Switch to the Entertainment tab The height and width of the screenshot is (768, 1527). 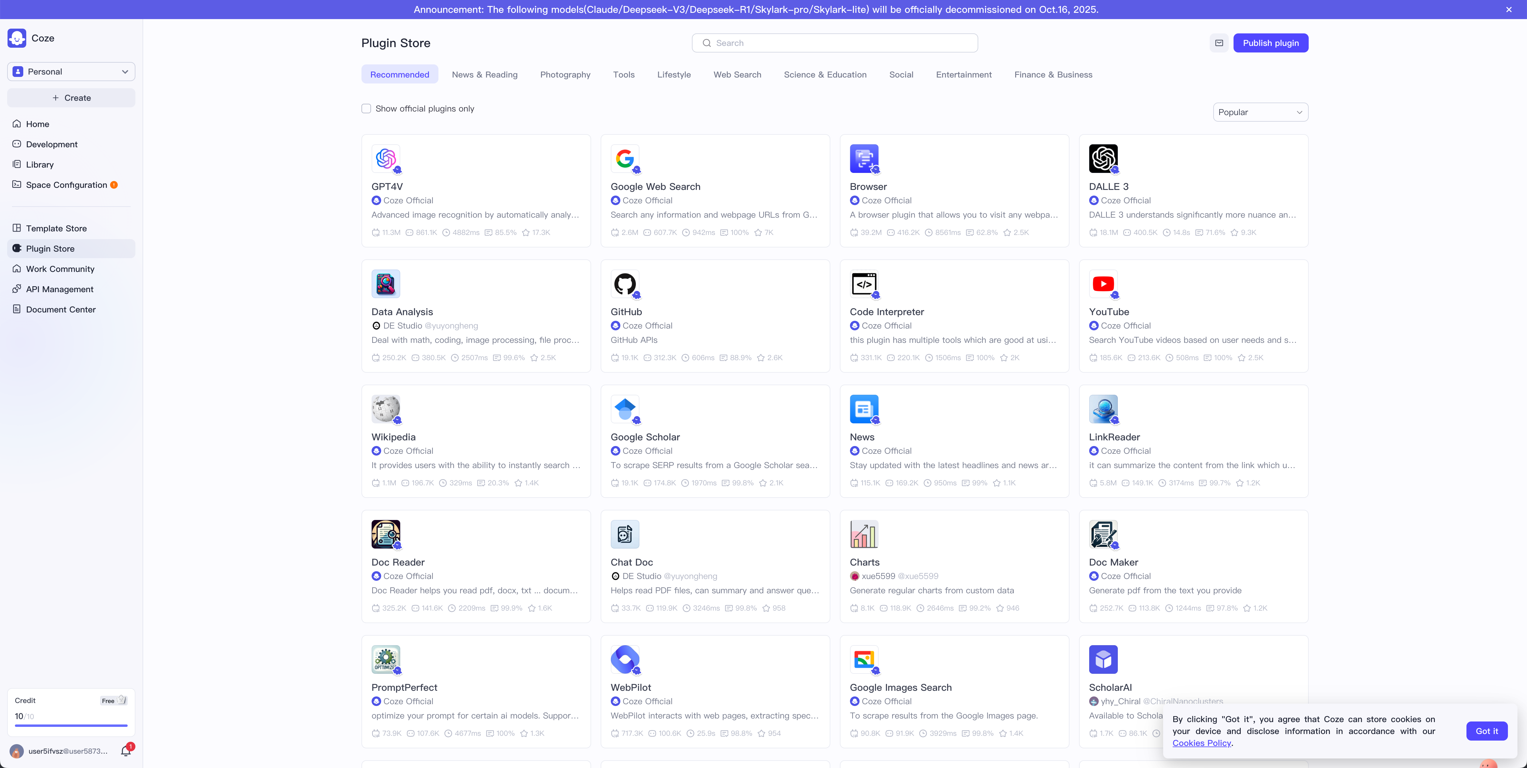[963, 75]
